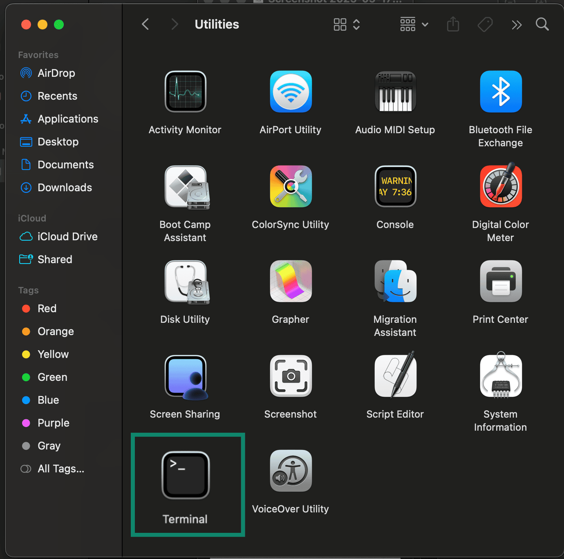
Task: Select the ColorSync Utility icon
Action: click(x=291, y=186)
